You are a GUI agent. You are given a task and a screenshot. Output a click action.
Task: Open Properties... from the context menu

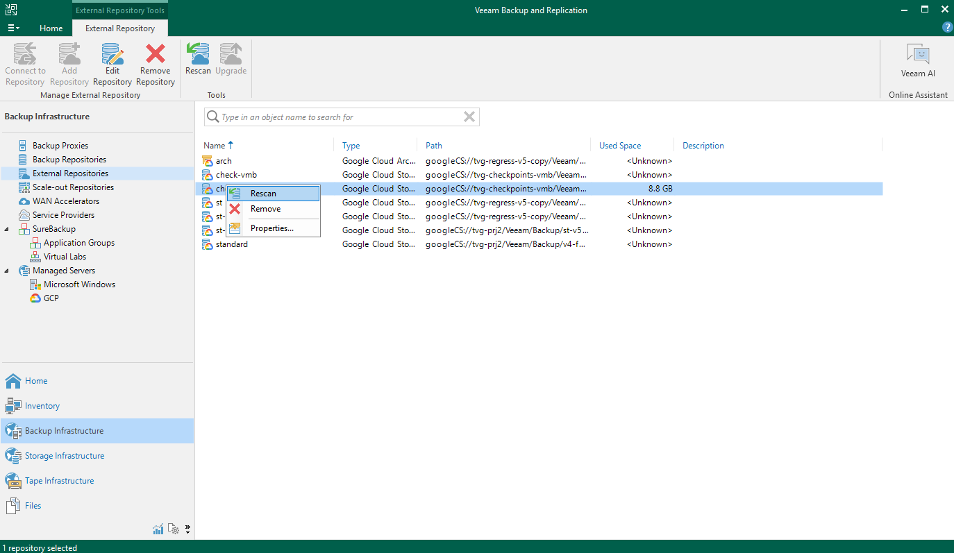[x=273, y=228]
